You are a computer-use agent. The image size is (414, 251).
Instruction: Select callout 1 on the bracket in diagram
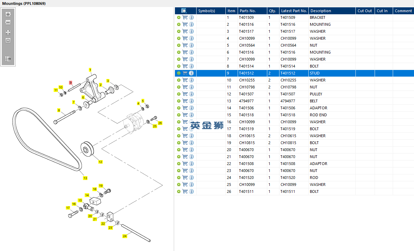(x=90, y=70)
